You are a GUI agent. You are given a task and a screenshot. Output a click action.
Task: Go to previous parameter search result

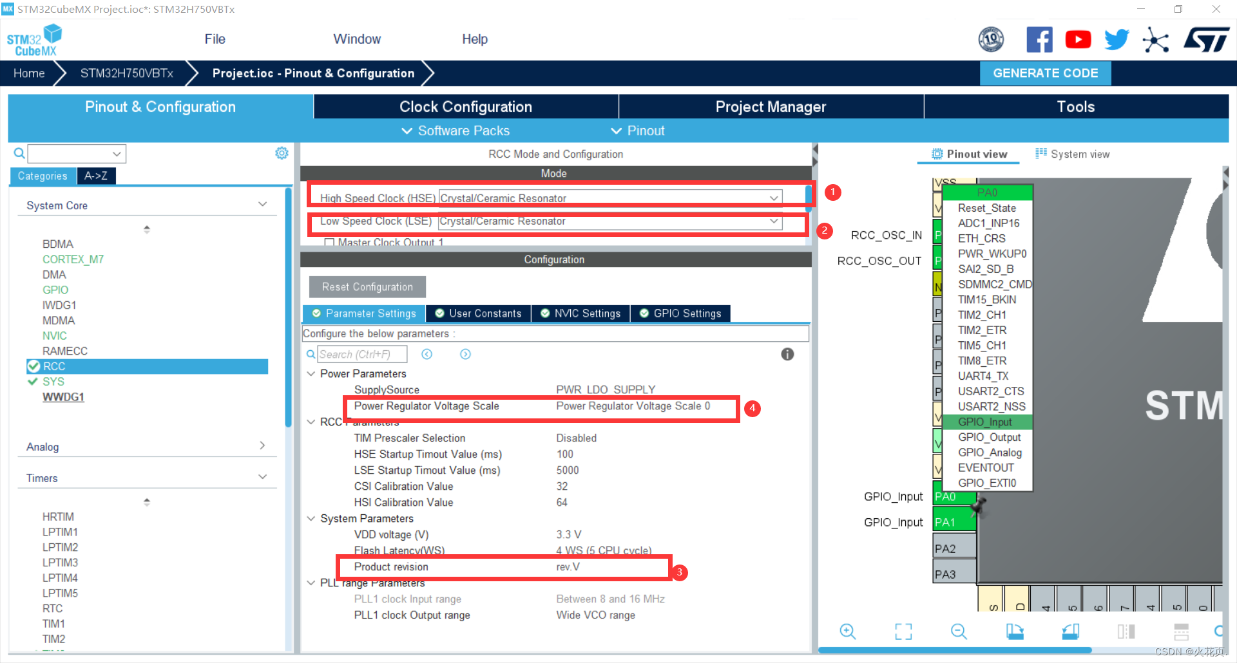427,354
